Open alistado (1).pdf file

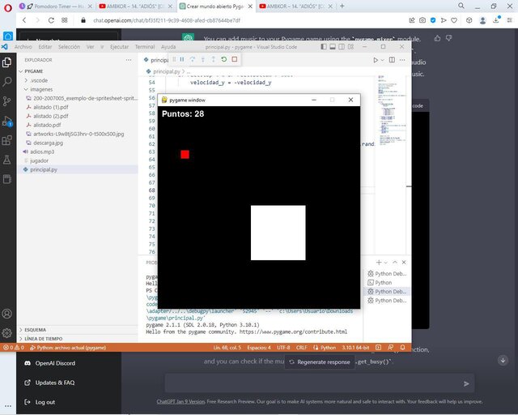click(x=50, y=107)
